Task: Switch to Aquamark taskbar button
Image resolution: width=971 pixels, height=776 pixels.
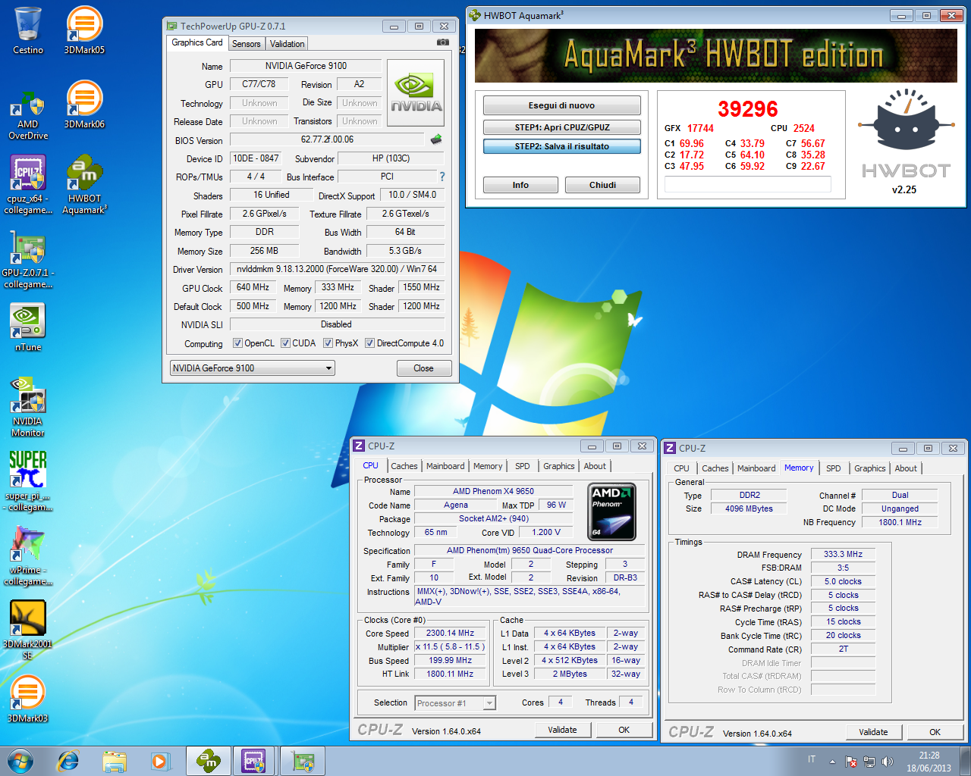Action: (209, 761)
